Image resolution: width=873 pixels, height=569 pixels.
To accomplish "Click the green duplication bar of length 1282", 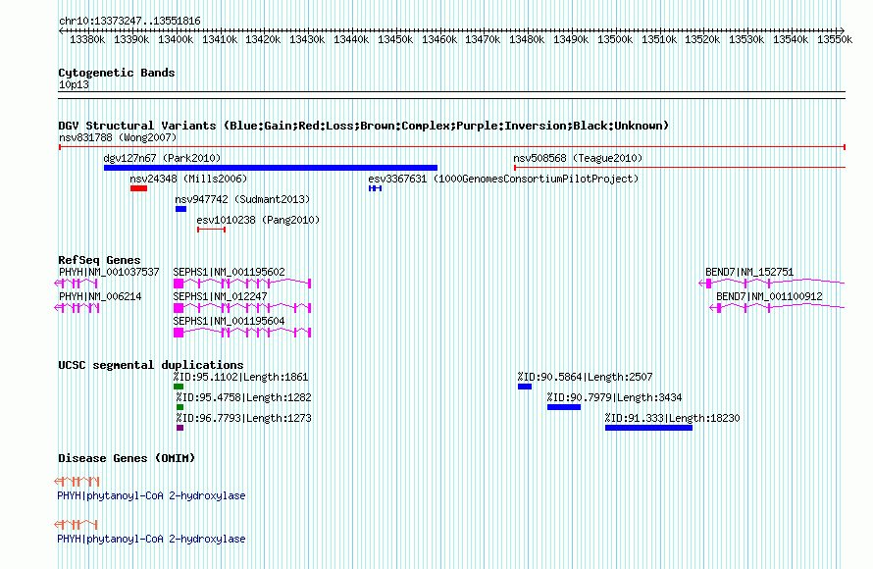I will click(x=180, y=407).
